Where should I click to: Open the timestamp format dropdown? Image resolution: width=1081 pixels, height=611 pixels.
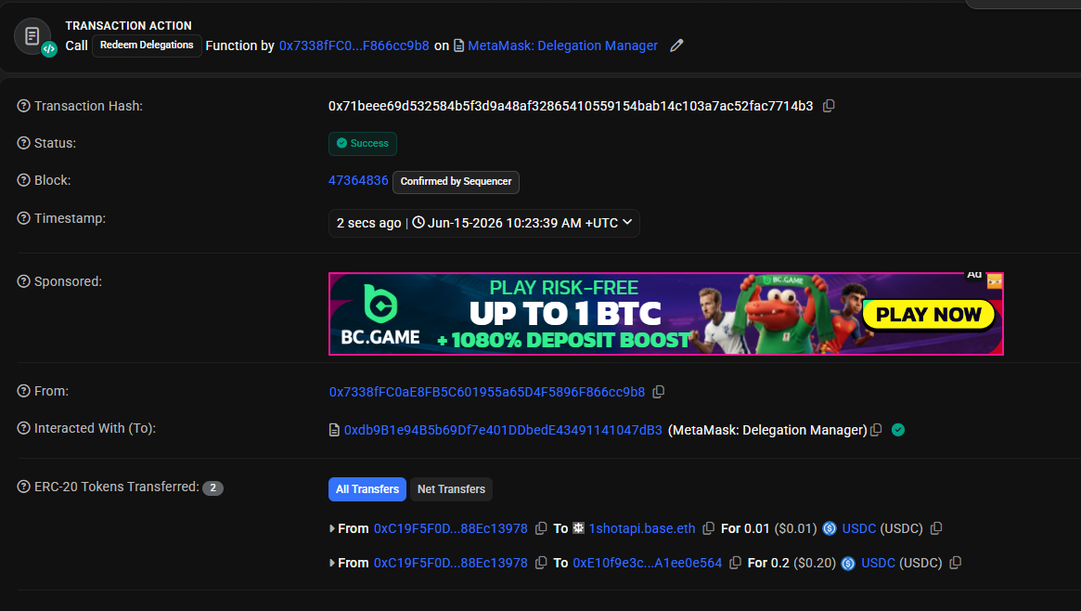click(x=627, y=222)
